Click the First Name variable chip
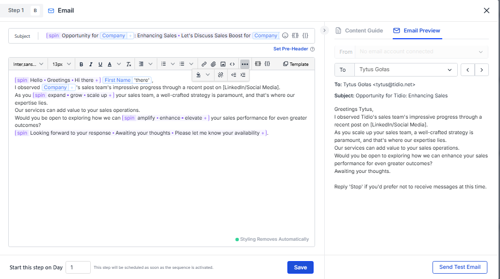This screenshot has height=279, width=500. 117,80
